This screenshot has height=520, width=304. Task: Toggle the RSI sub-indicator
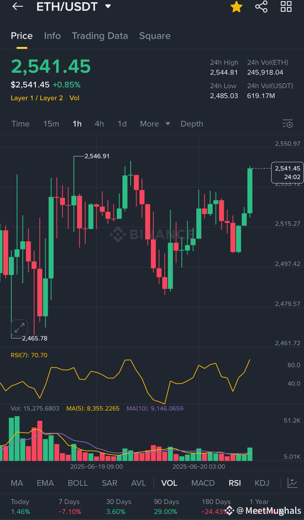[x=235, y=483]
